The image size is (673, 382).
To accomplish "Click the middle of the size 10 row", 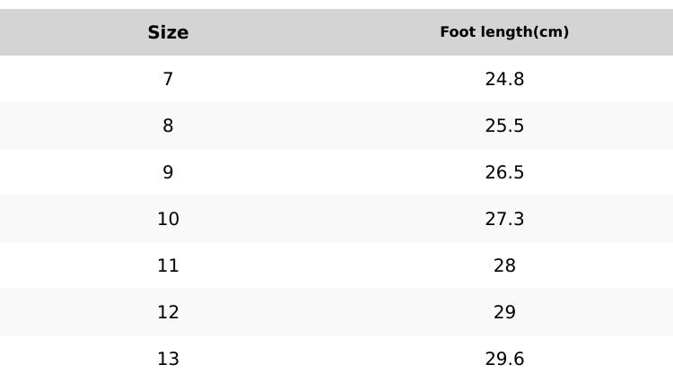I will (336, 219).
